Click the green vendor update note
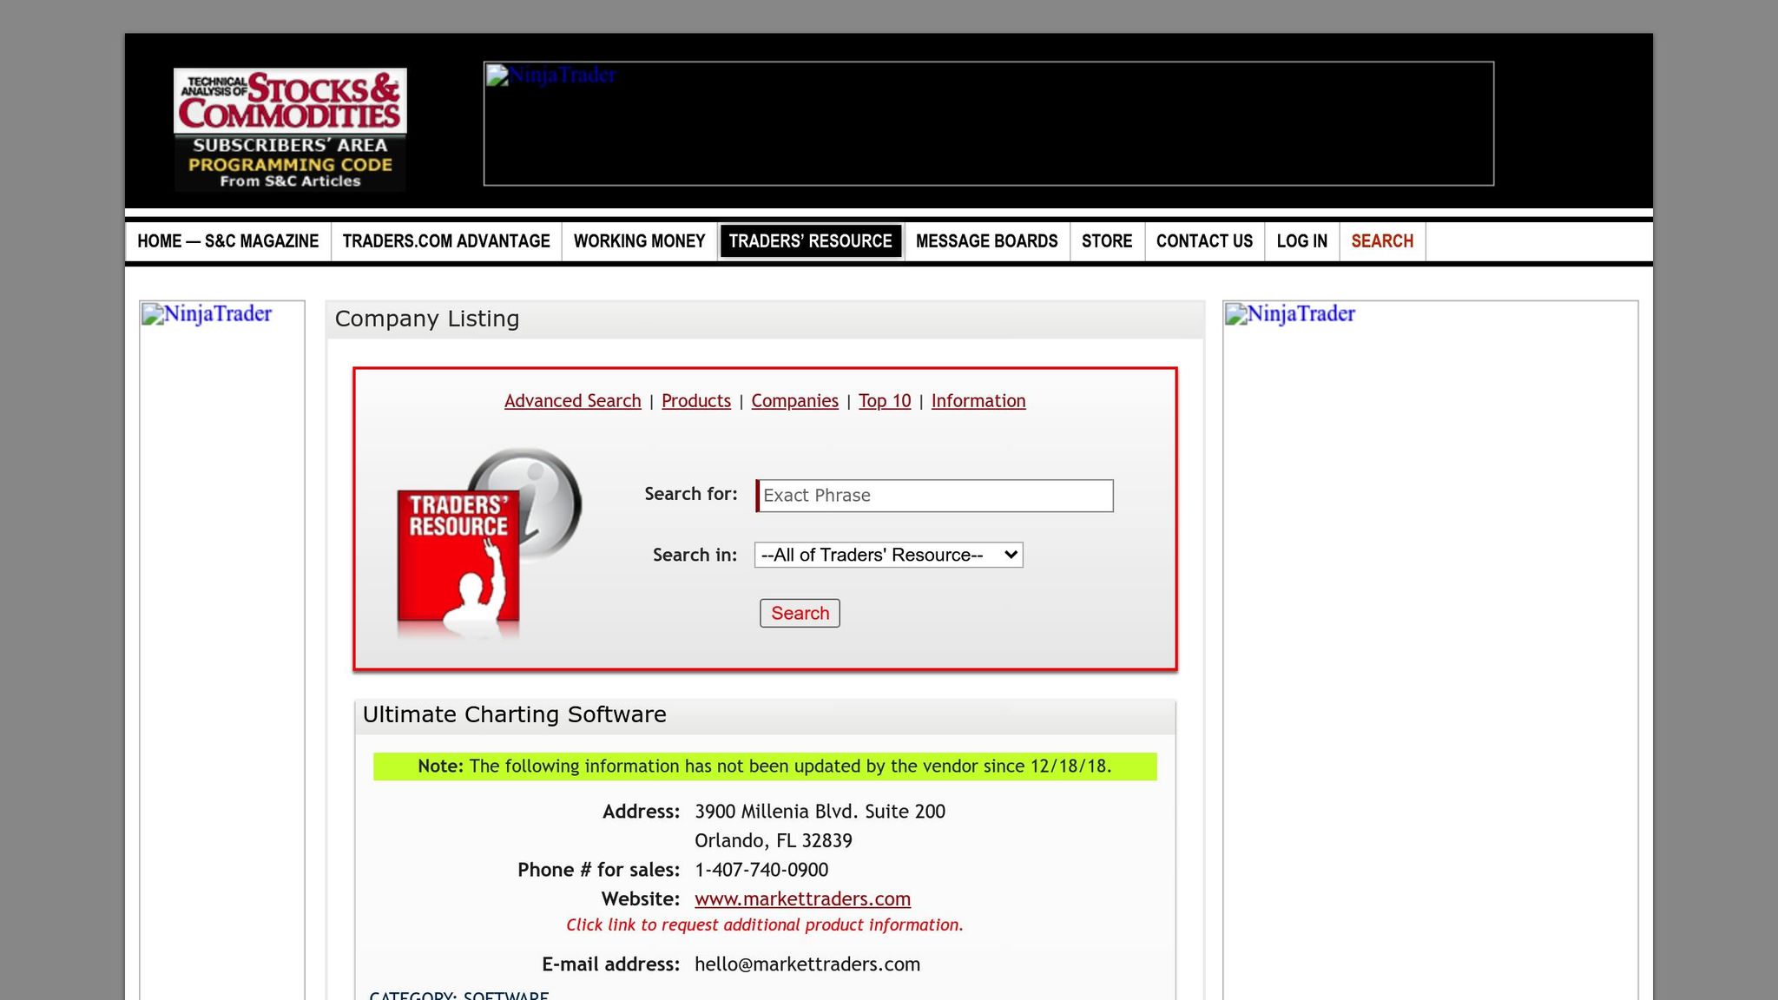The image size is (1778, 1000). [x=765, y=766]
